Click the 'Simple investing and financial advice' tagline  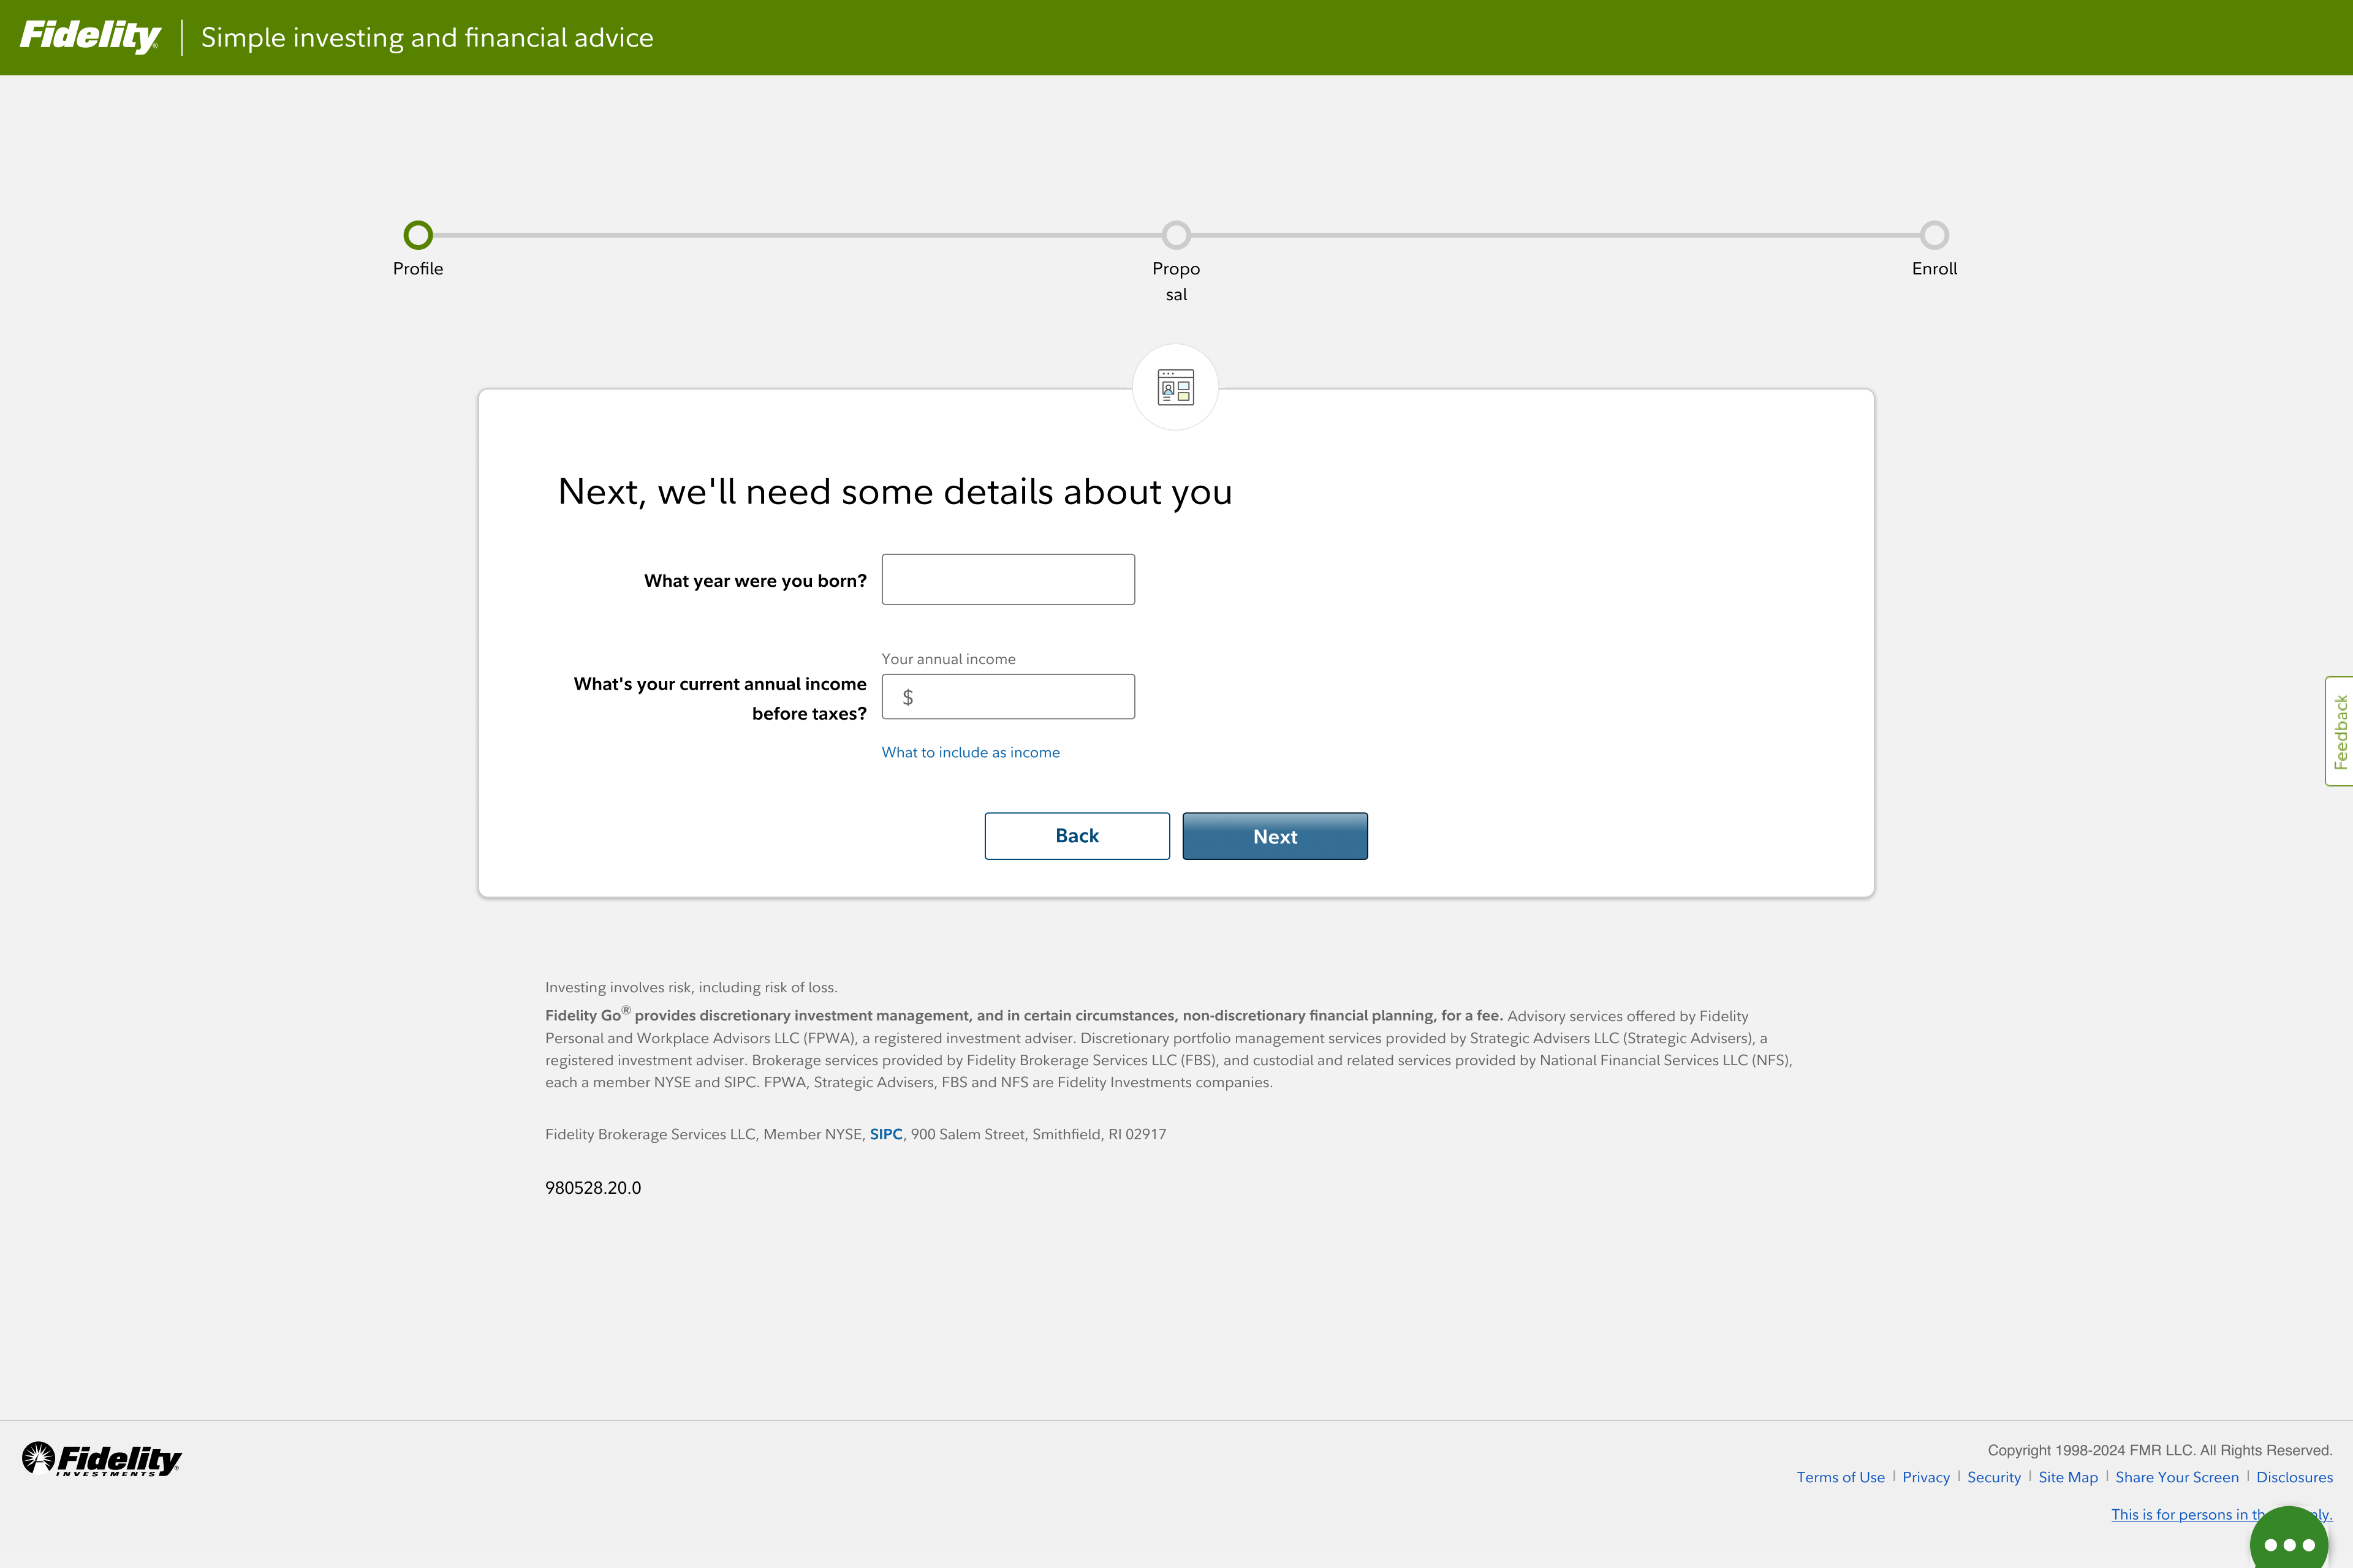click(x=427, y=37)
